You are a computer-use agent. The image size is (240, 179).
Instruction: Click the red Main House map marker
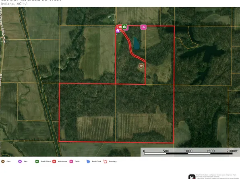(x=120, y=27)
